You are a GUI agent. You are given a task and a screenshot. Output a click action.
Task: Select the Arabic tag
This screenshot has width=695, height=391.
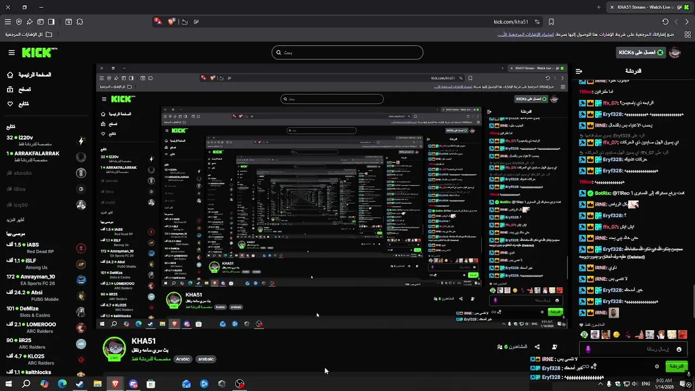pyautogui.click(x=183, y=359)
